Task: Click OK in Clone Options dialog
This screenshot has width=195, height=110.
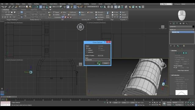Action: click(x=98, y=63)
